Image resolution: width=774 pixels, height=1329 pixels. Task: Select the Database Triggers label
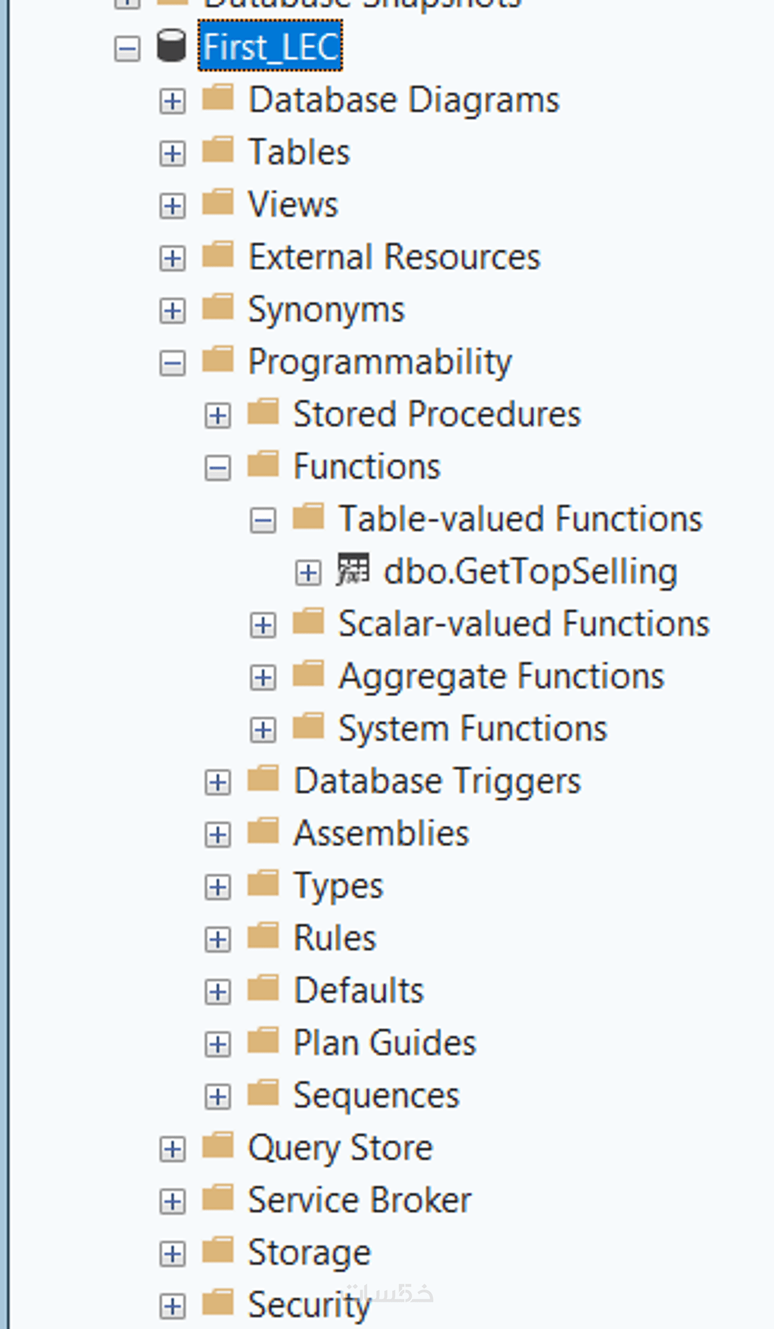click(x=437, y=781)
